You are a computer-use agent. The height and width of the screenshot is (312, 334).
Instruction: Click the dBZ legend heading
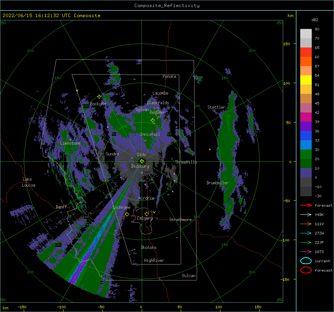315,20
